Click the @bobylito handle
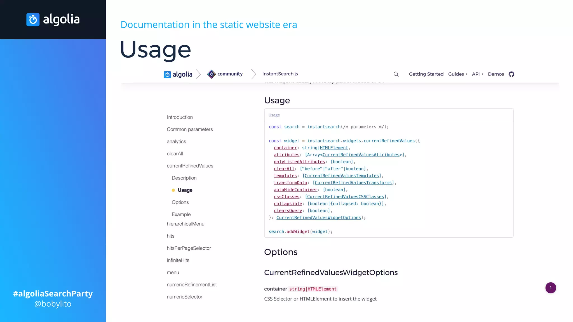This screenshot has width=573, height=322. [x=53, y=304]
